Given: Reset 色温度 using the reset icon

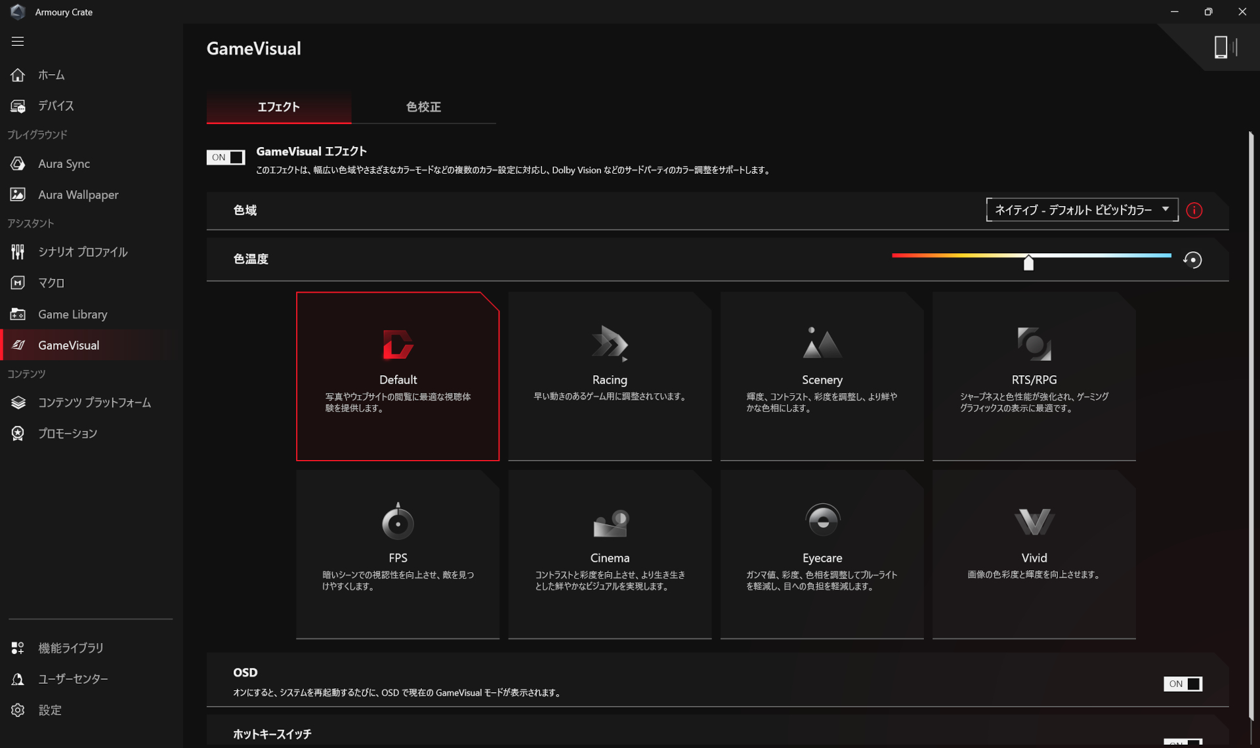Looking at the screenshot, I should pyautogui.click(x=1192, y=260).
